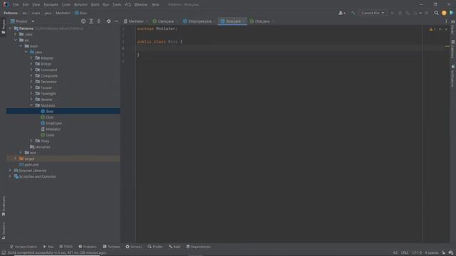Select opened file icon in Project panel
The width and height of the screenshot is (456, 256).
coord(83,21)
